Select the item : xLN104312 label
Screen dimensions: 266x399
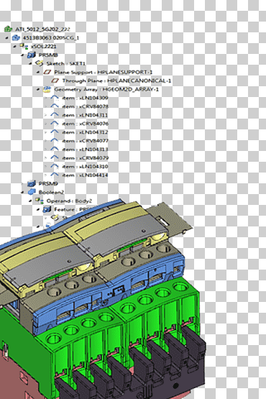click(85, 132)
